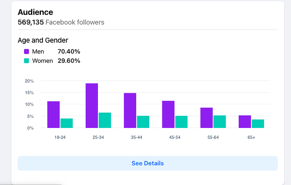Select the Women bar for 45-54
The height and width of the screenshot is (185, 291).
181,122
